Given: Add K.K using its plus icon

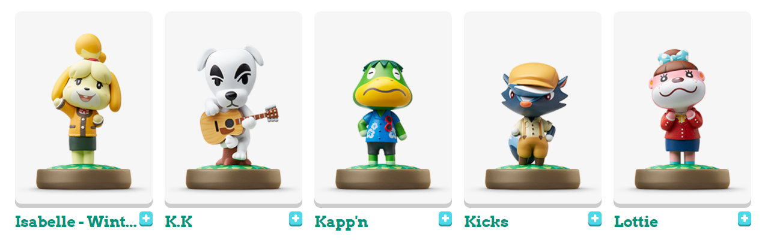Looking at the screenshot, I should (x=296, y=219).
